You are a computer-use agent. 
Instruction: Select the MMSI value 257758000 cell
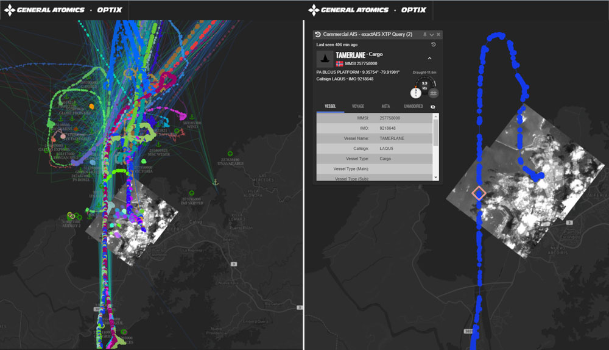(x=390, y=118)
